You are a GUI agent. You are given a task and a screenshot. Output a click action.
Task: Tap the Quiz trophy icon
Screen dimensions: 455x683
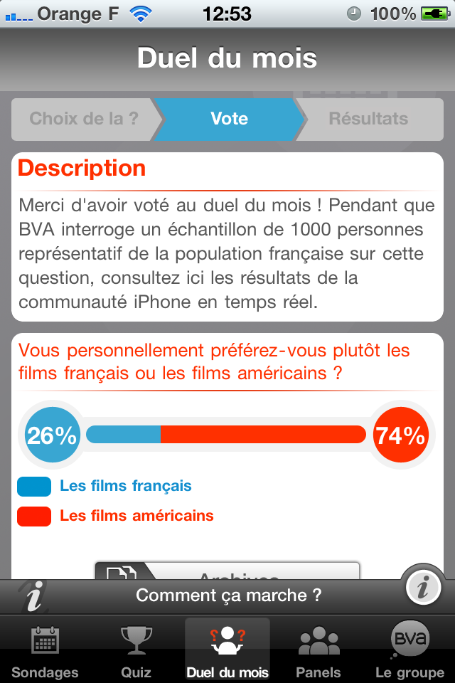[136, 641]
